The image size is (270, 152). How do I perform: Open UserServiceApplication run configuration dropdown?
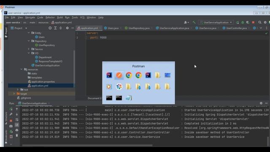216,22
